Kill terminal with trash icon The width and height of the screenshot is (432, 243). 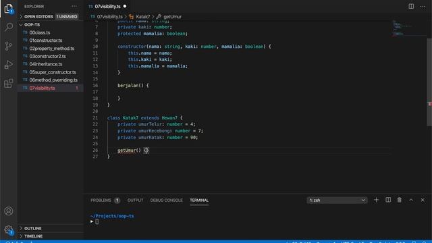pyautogui.click(x=399, y=200)
